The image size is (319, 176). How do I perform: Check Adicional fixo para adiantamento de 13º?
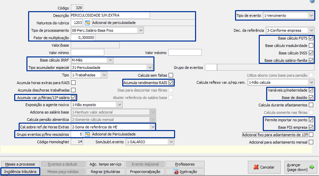(311, 134)
